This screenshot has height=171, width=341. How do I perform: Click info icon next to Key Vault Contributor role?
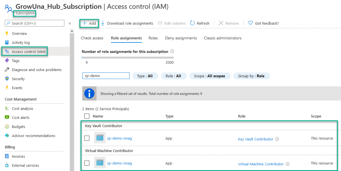277,139
